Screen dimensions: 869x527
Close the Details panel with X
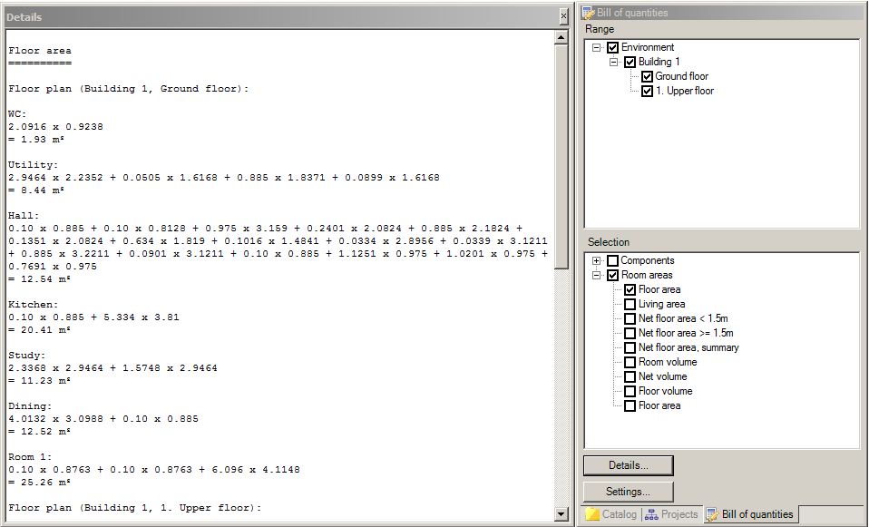click(x=562, y=15)
